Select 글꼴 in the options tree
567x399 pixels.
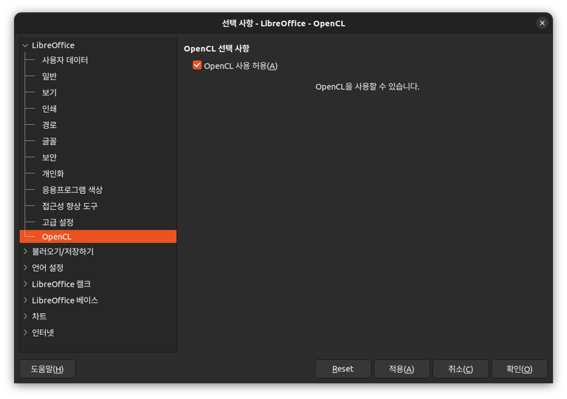pyautogui.click(x=49, y=142)
